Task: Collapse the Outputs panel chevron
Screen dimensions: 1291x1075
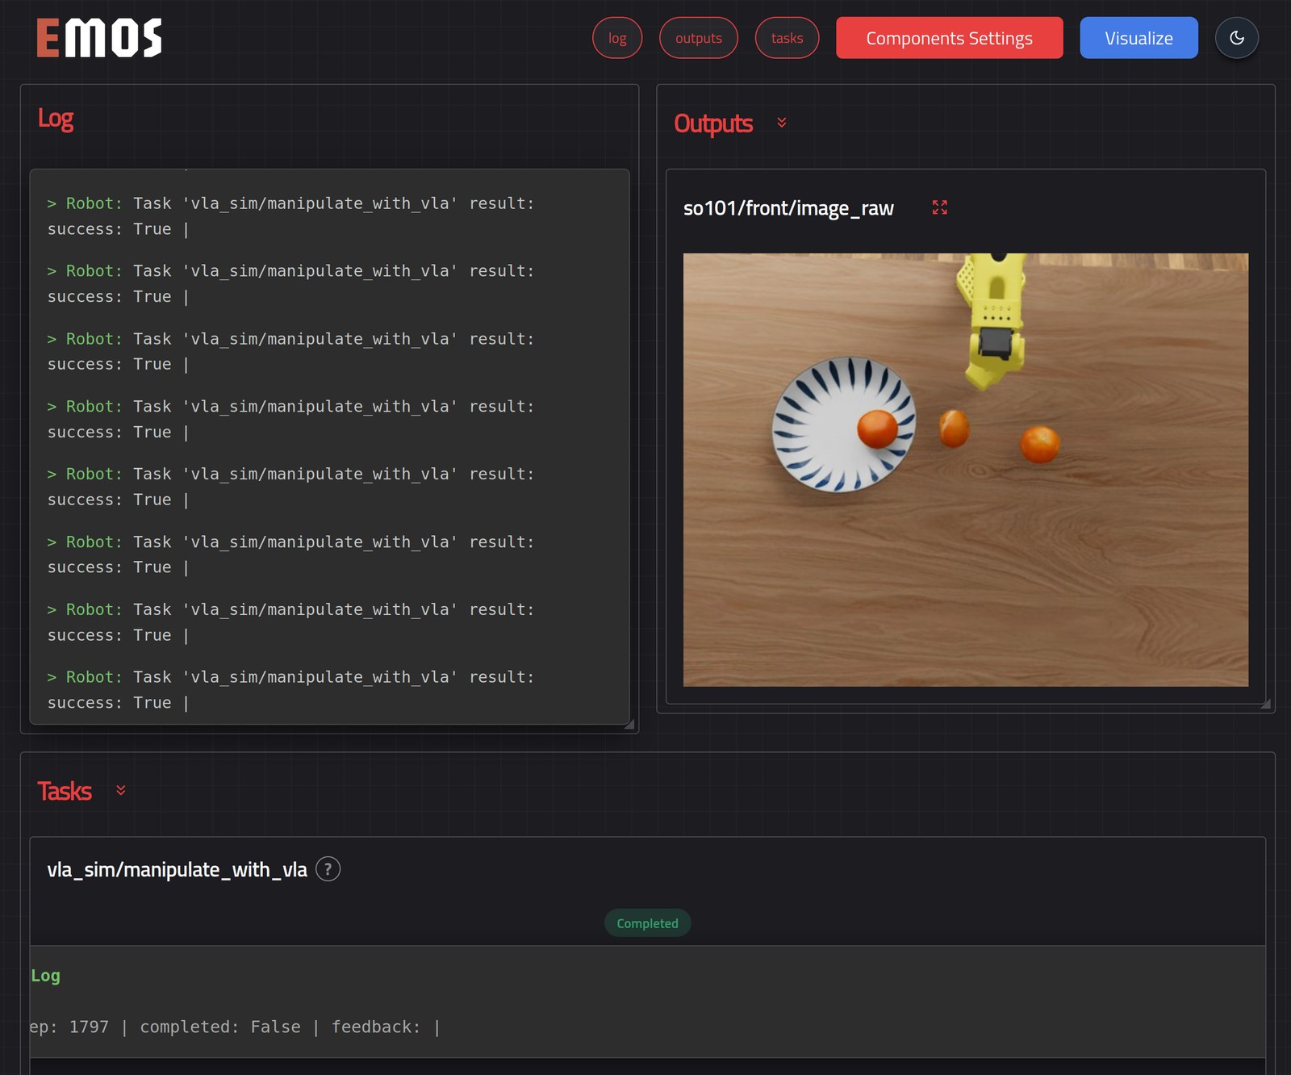Action: click(782, 123)
